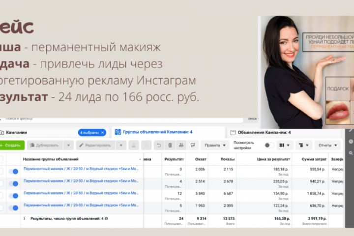Sort by Название группы объявлений column
Image resolution: width=354 pixels, height=236 pixels.
[x=51, y=159]
